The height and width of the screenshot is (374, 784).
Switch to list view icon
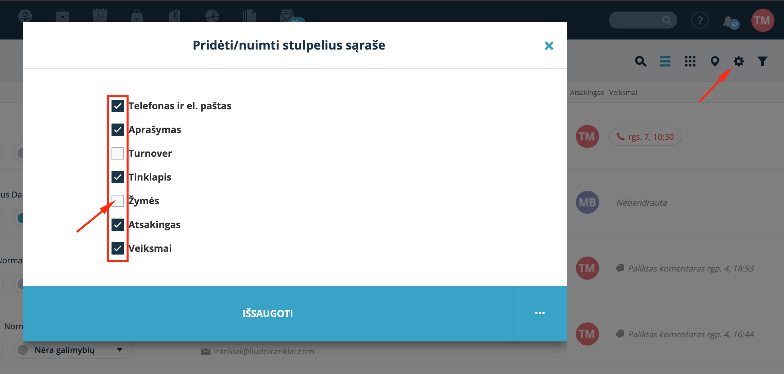coord(665,61)
